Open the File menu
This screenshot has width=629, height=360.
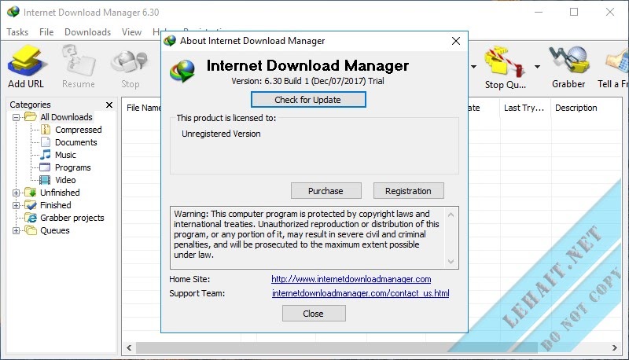[x=46, y=32]
